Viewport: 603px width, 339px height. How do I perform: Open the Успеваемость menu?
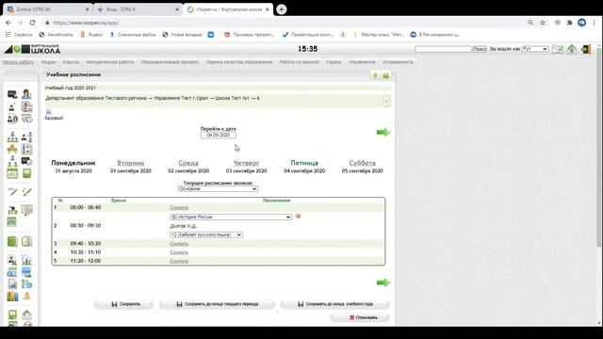point(398,62)
